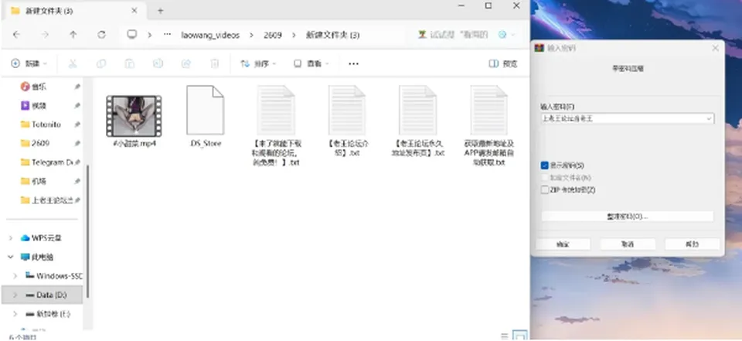Go back in File Explorer
The image size is (742, 341).
(16, 35)
